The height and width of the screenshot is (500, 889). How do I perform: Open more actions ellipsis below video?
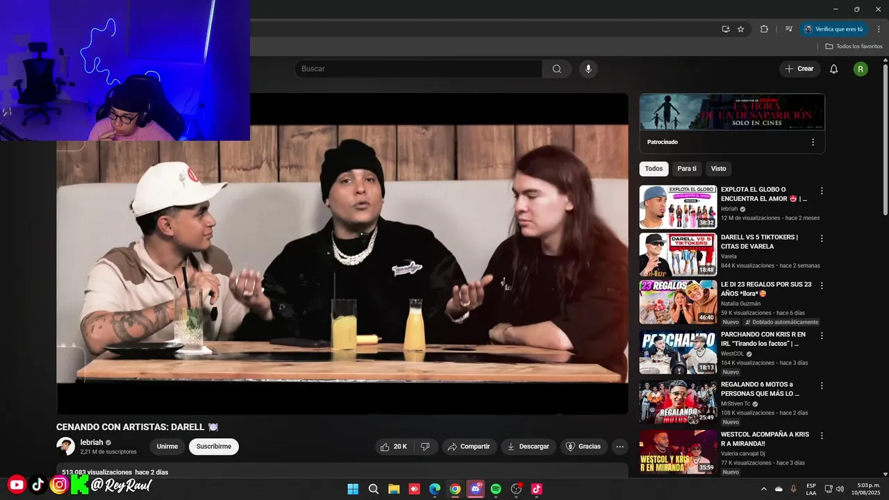(x=620, y=447)
